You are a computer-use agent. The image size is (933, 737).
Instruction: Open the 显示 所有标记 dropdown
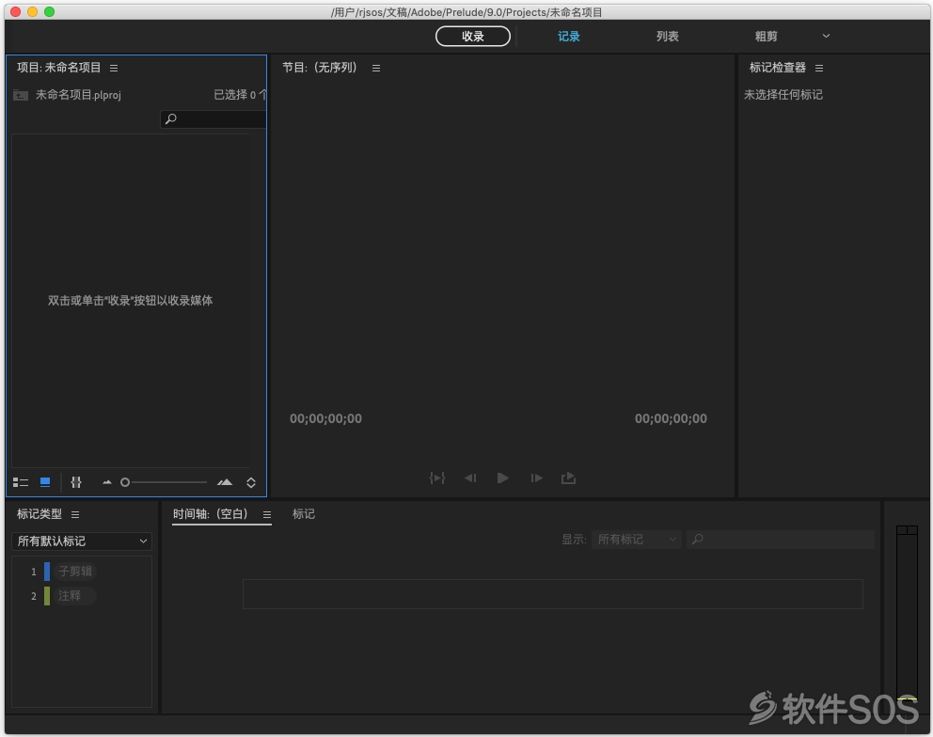click(x=636, y=540)
